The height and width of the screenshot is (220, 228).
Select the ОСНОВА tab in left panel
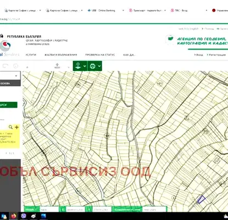[10, 84]
